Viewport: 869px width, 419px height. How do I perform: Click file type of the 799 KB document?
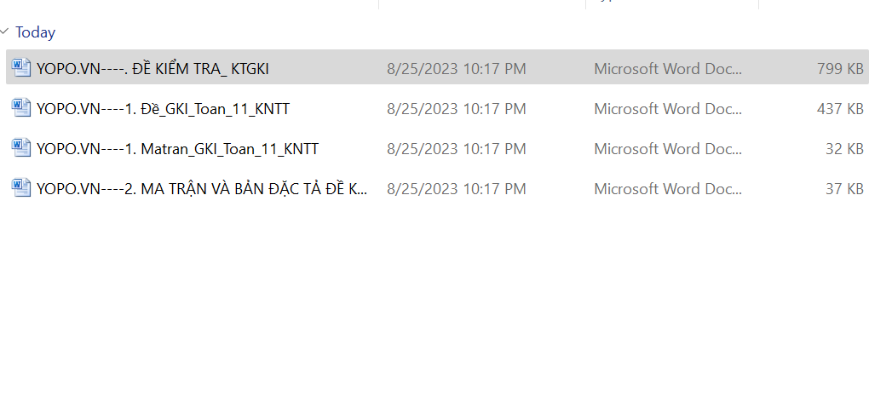668,69
